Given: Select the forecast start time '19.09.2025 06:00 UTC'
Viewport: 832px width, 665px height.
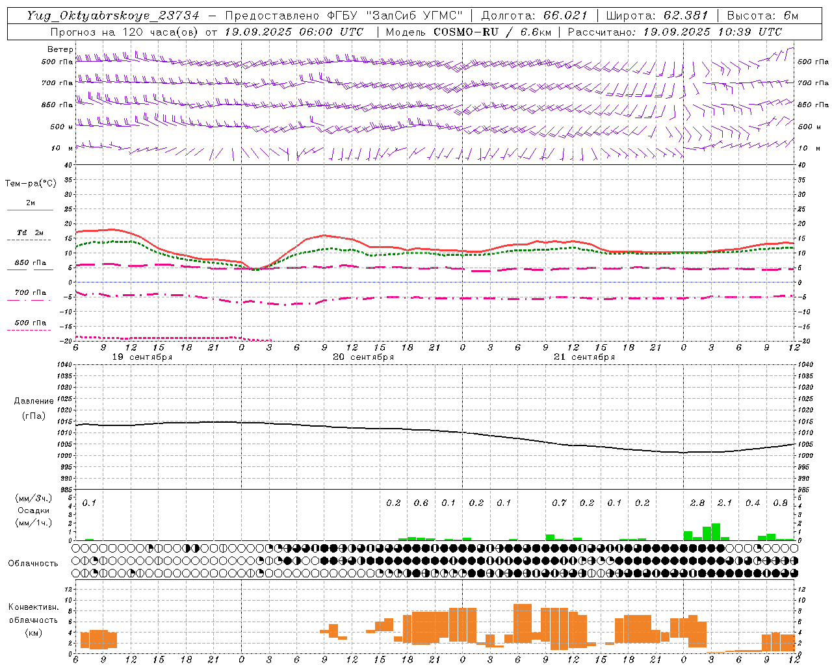Looking at the screenshot, I should [294, 32].
